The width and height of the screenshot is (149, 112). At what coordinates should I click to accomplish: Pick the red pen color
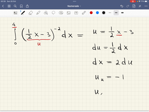(91, 13)
